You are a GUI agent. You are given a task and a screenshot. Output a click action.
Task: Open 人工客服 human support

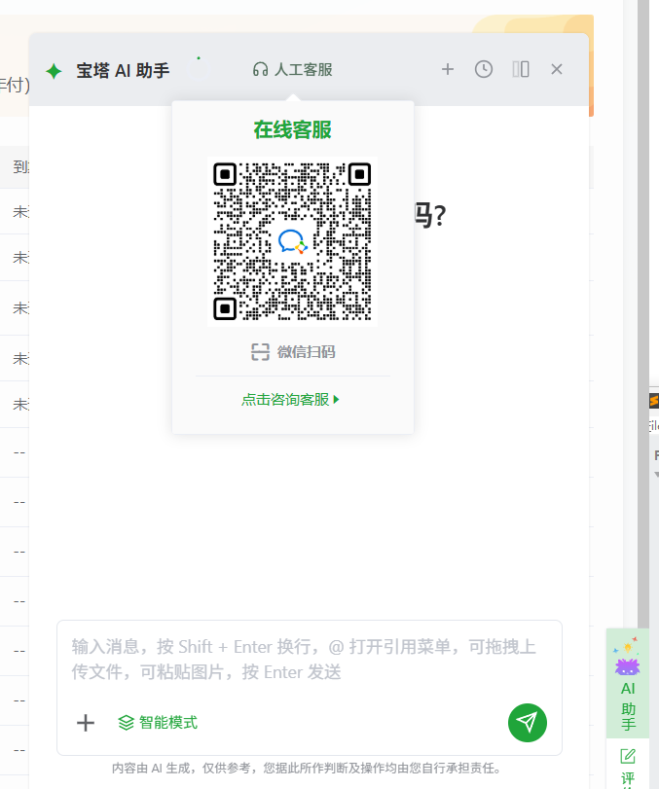click(292, 69)
